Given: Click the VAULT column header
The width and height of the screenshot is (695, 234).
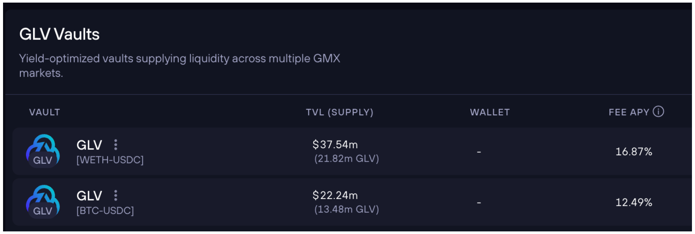Looking at the screenshot, I should click(x=45, y=112).
